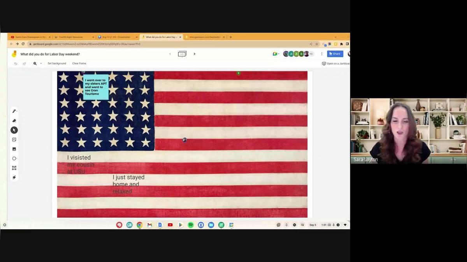Viewport: 467px width, 262px height.
Task: Open the Sep 5 calendar date in shelf
Action: click(313, 225)
